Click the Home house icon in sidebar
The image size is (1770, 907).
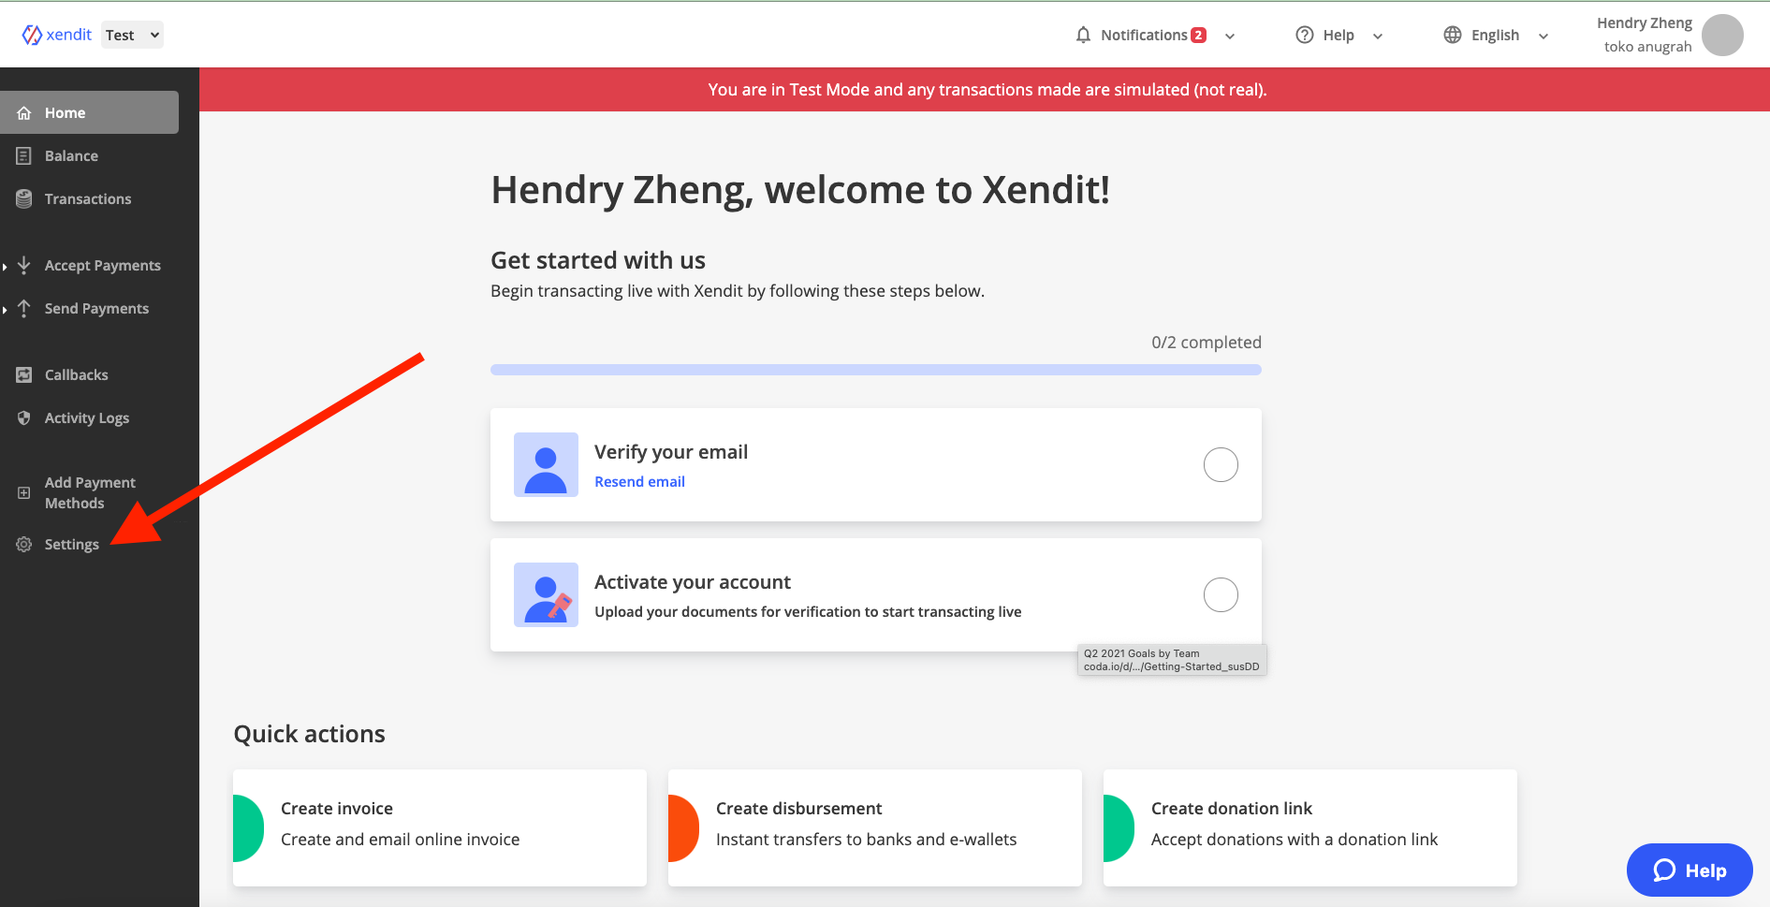(x=24, y=112)
